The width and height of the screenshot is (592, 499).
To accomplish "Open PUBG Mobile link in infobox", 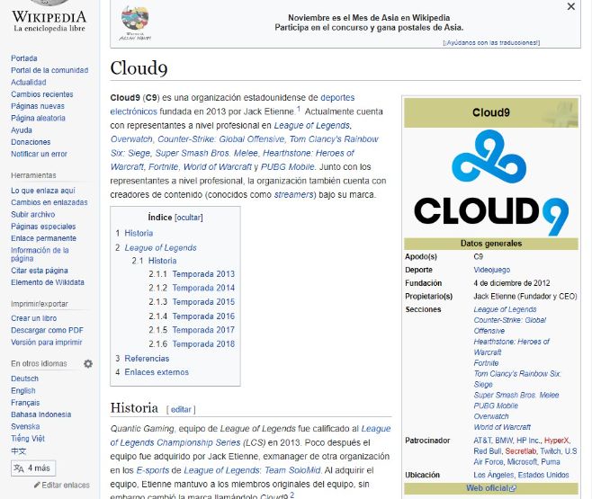I will (x=496, y=405).
